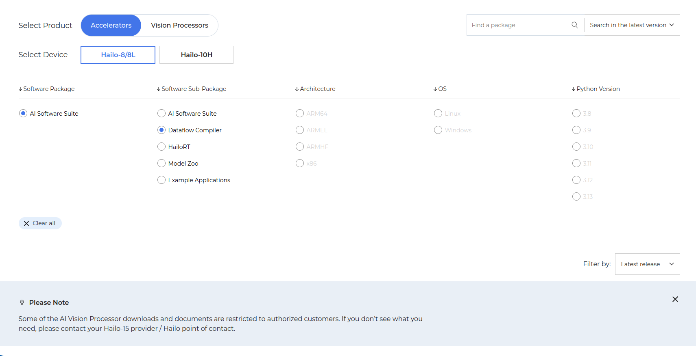Viewport: 696px width, 356px height.
Task: Switch to the Vision Processors product tab
Action: click(179, 25)
